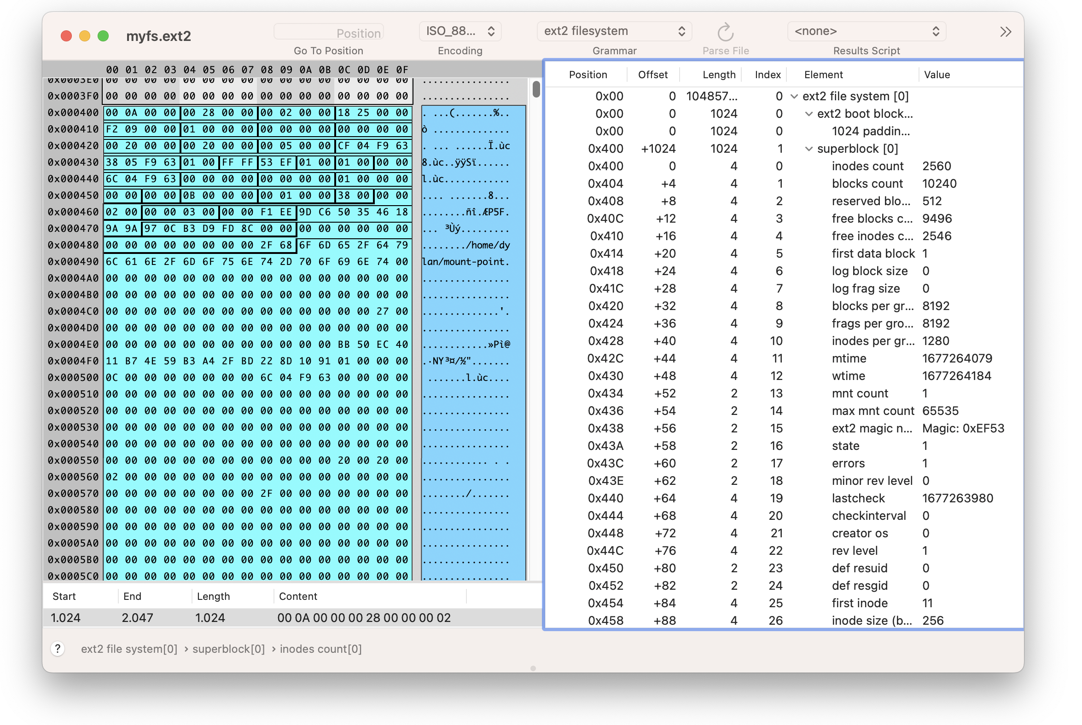Select the def resuid row

(x=784, y=568)
